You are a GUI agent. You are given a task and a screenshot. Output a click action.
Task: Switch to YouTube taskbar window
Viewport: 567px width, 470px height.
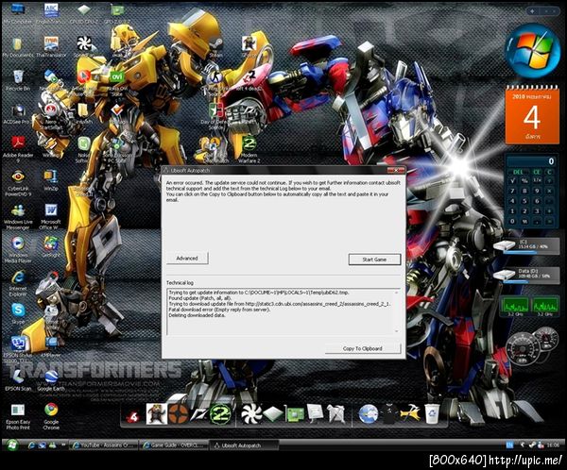[104, 445]
